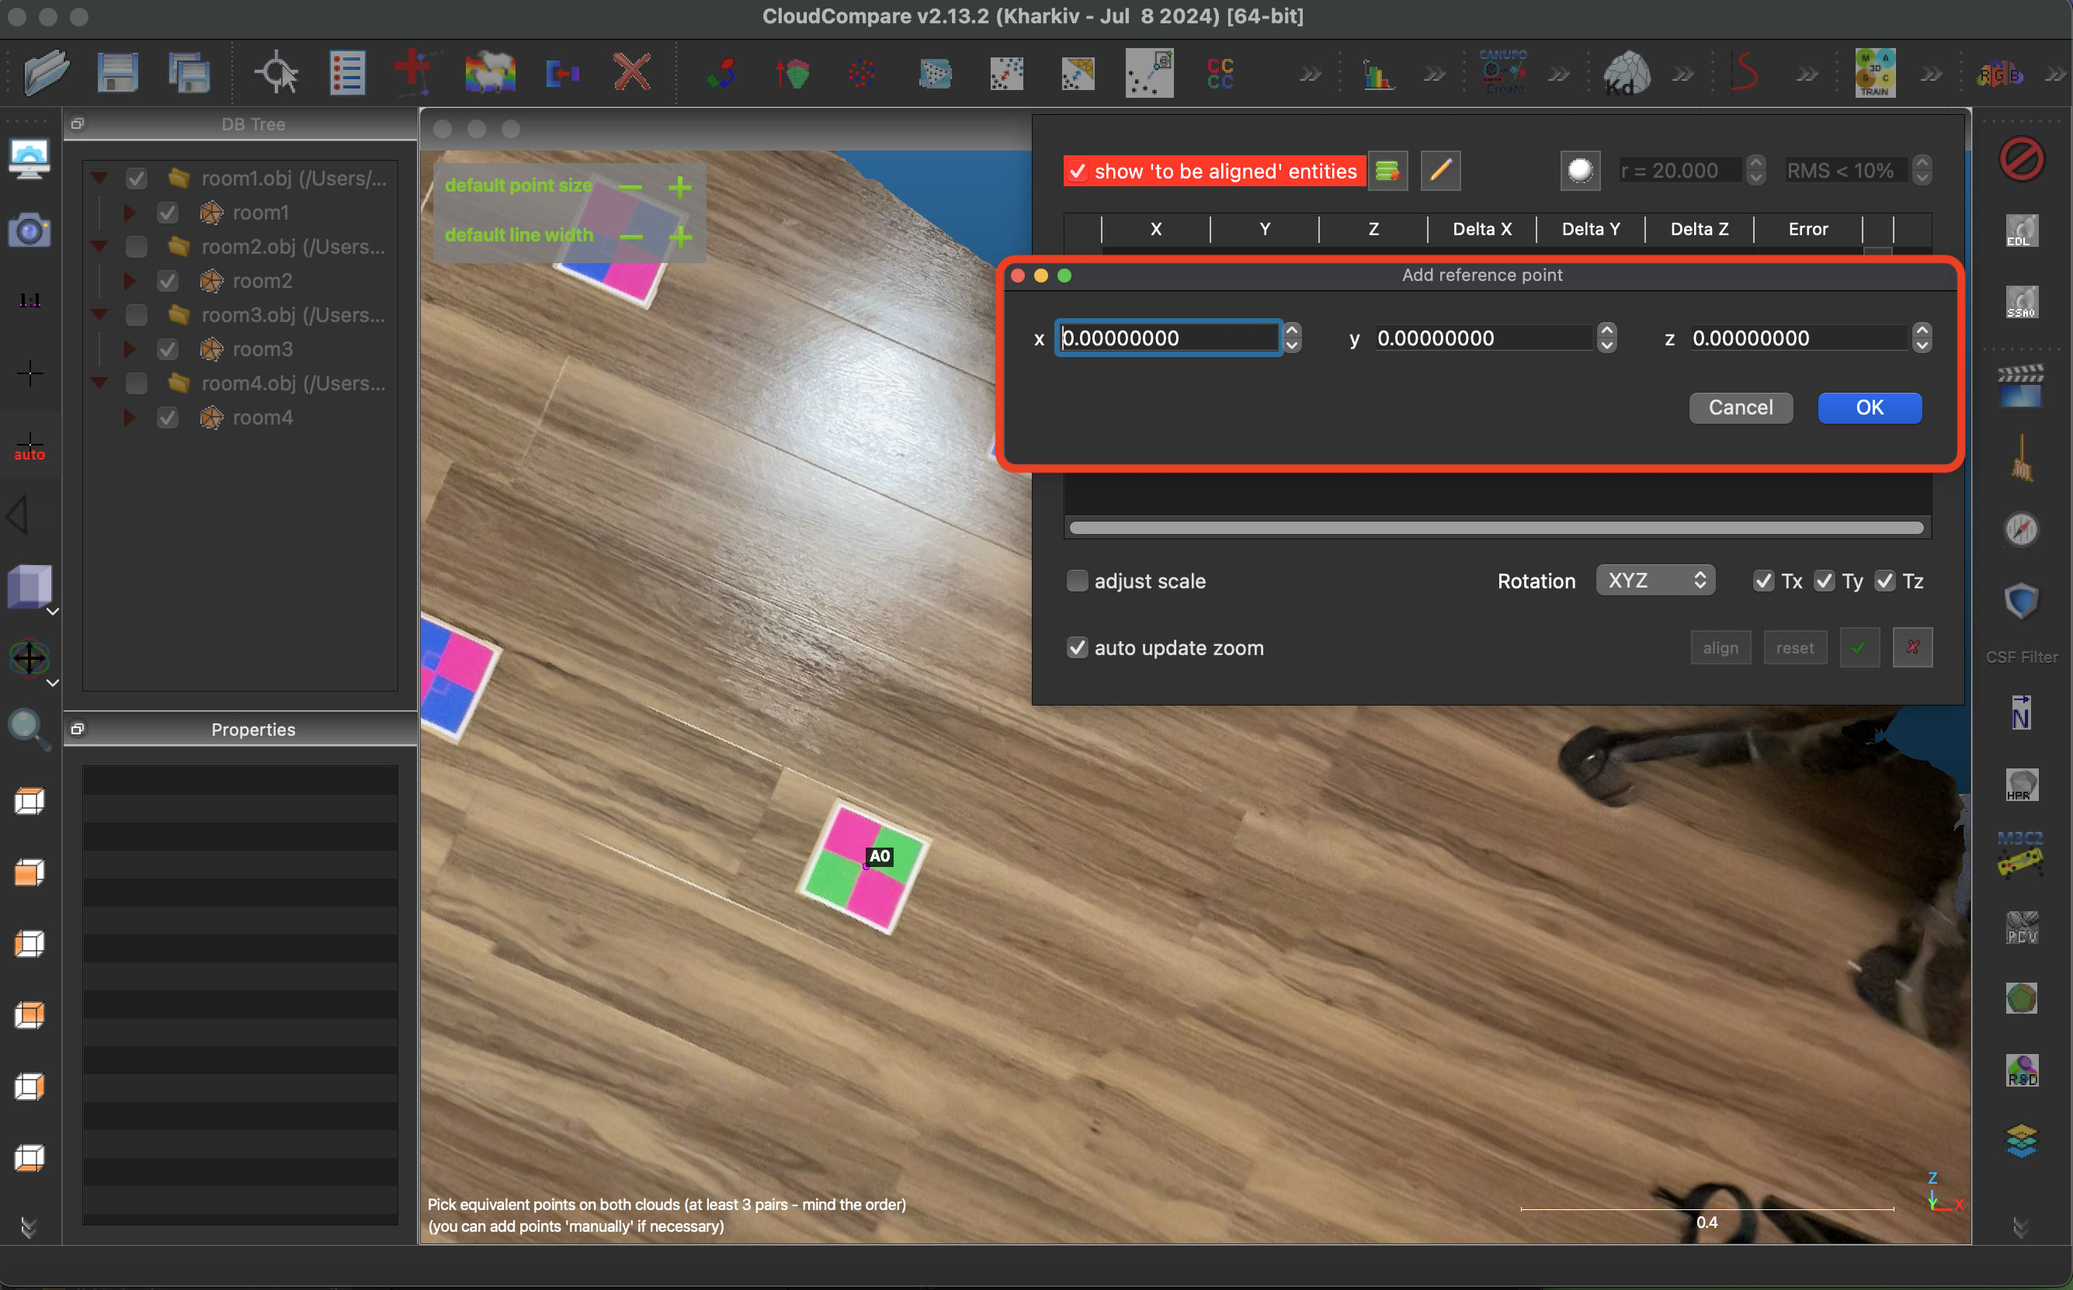Collapse the room1.obj tree node
The image size is (2073, 1290).
(x=100, y=179)
